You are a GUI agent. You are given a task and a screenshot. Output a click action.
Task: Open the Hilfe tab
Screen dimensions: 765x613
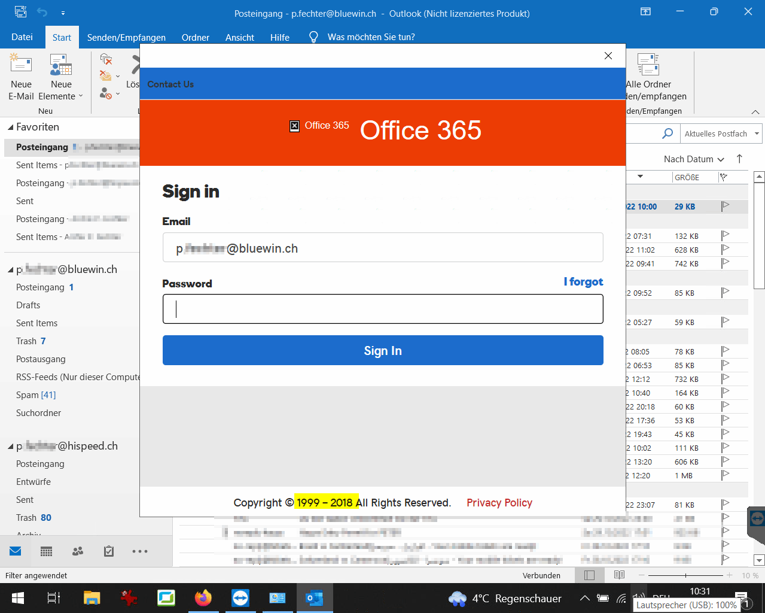280,37
